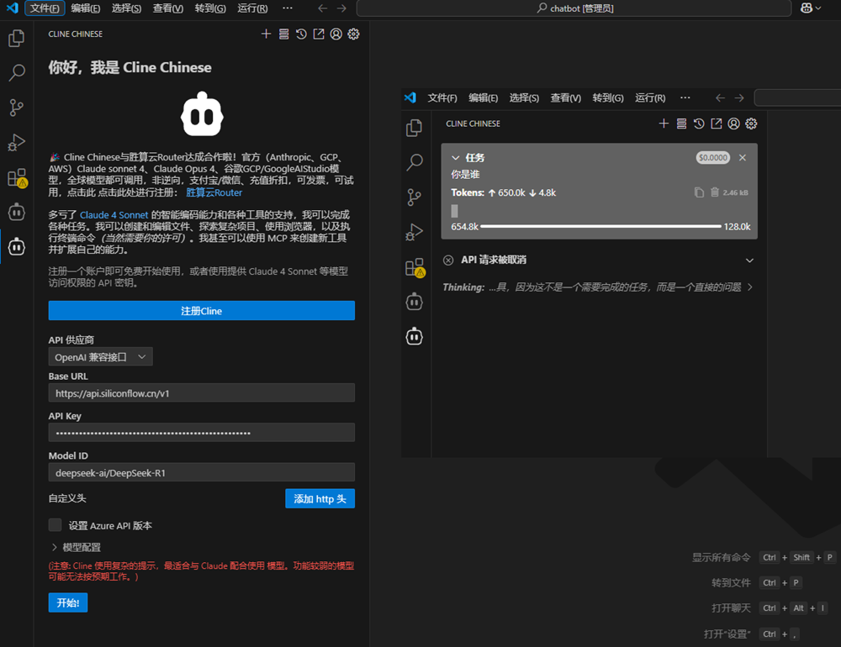Enable the 设置 Azure API 版本 checkbox
This screenshot has width=841, height=647.
click(55, 525)
